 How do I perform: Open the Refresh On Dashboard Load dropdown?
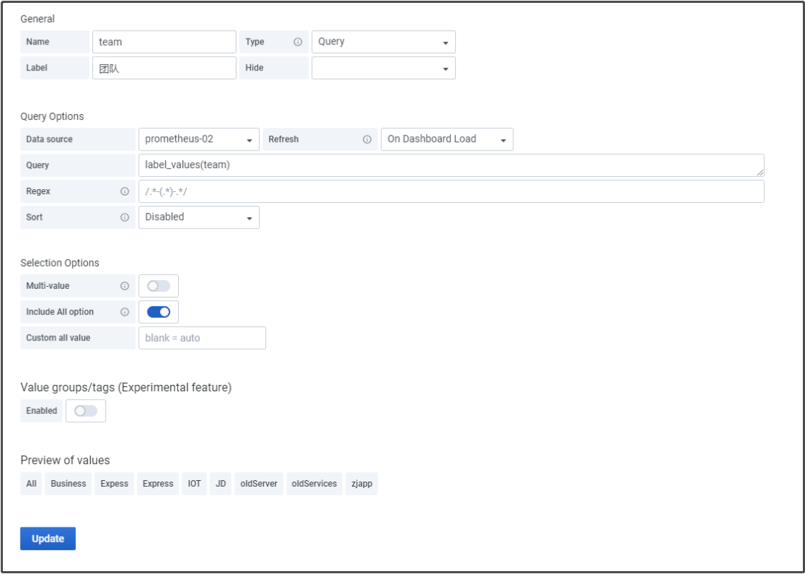coord(446,140)
